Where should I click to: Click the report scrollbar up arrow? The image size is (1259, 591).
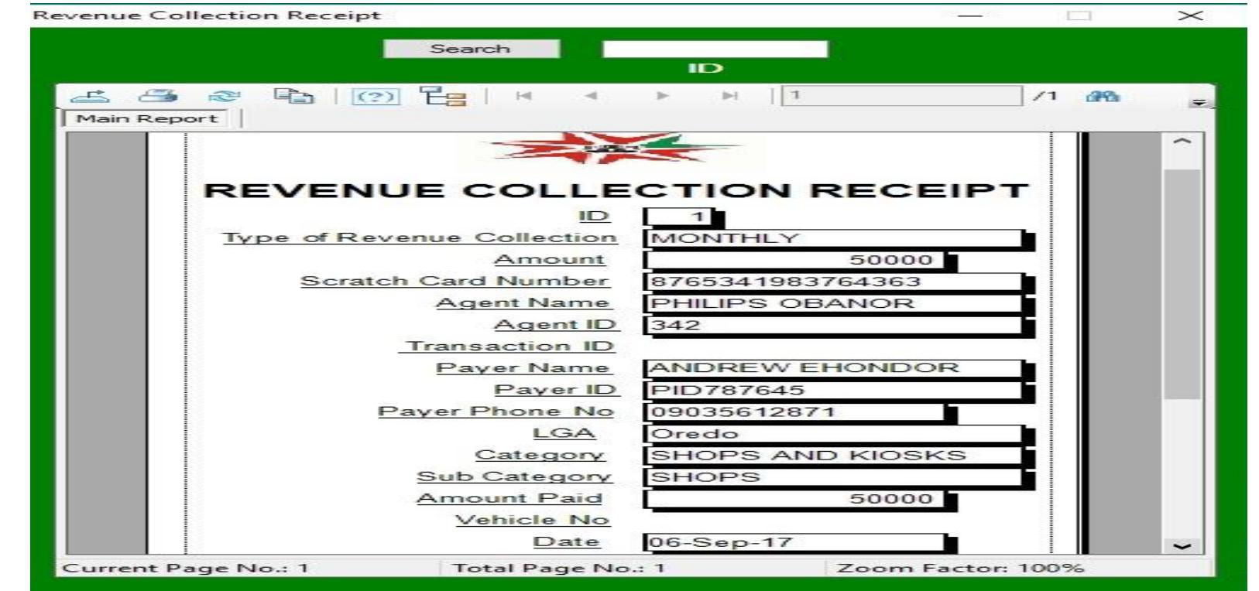click(1182, 143)
